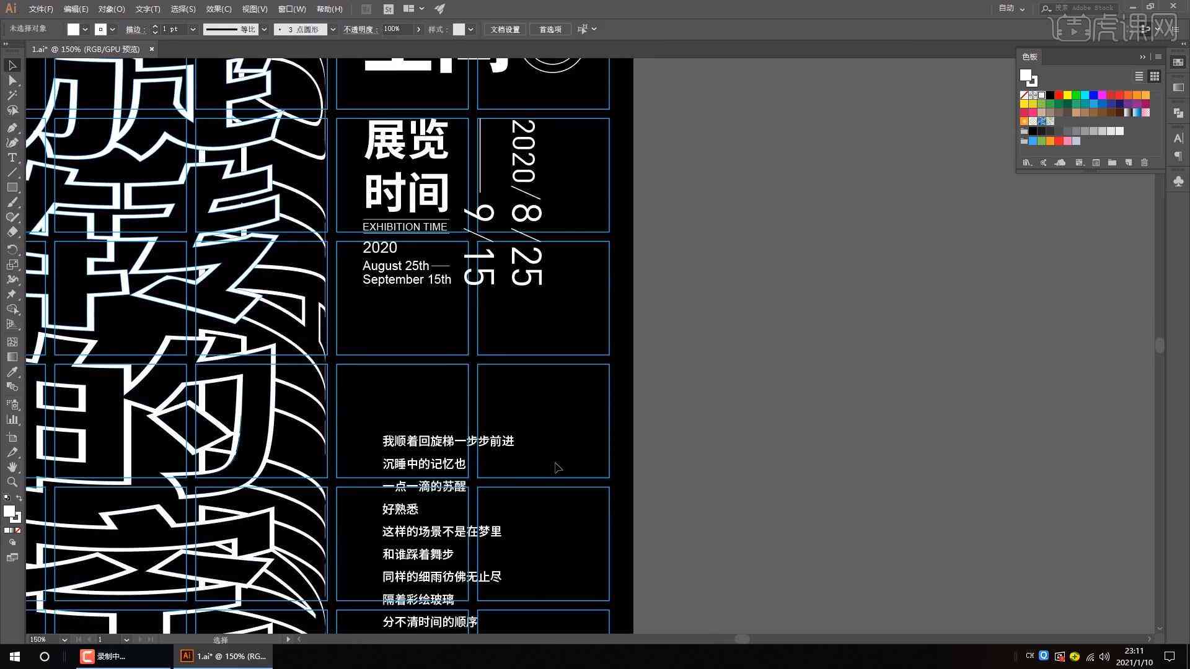Screen dimensions: 1190x669
Task: Select the Eyedropper tool
Action: coord(12,372)
